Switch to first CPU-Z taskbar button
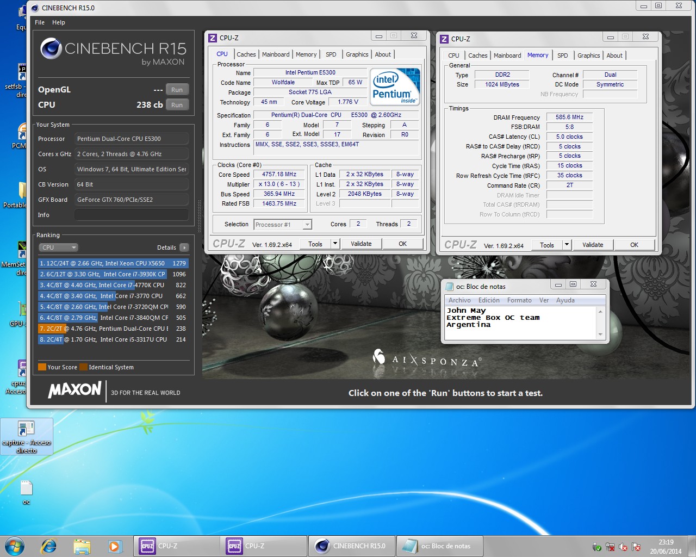Screen dimensions: 696x557 coord(176,546)
